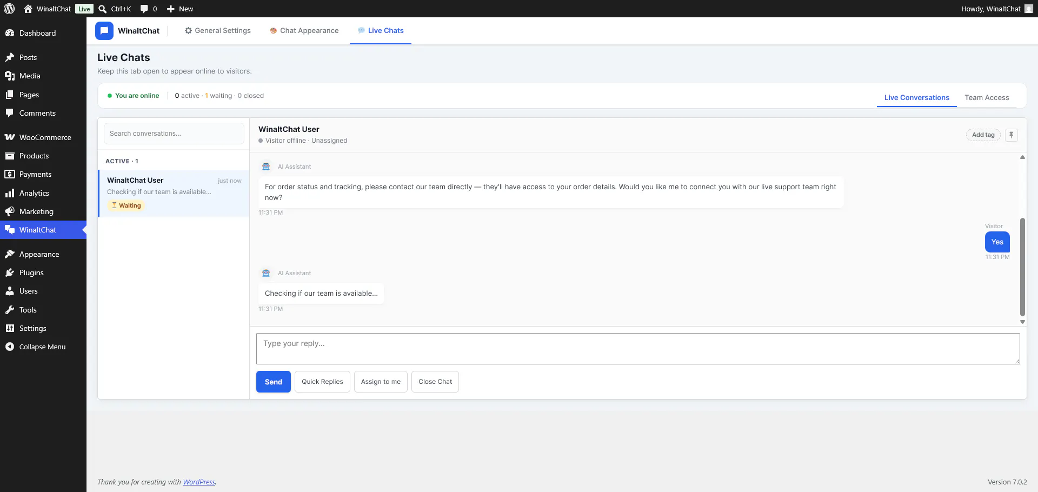Send the reply message
Image resolution: width=1038 pixels, height=492 pixels.
tap(274, 382)
